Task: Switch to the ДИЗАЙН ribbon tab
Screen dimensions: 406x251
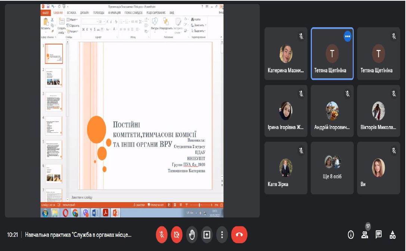Action: click(84, 12)
